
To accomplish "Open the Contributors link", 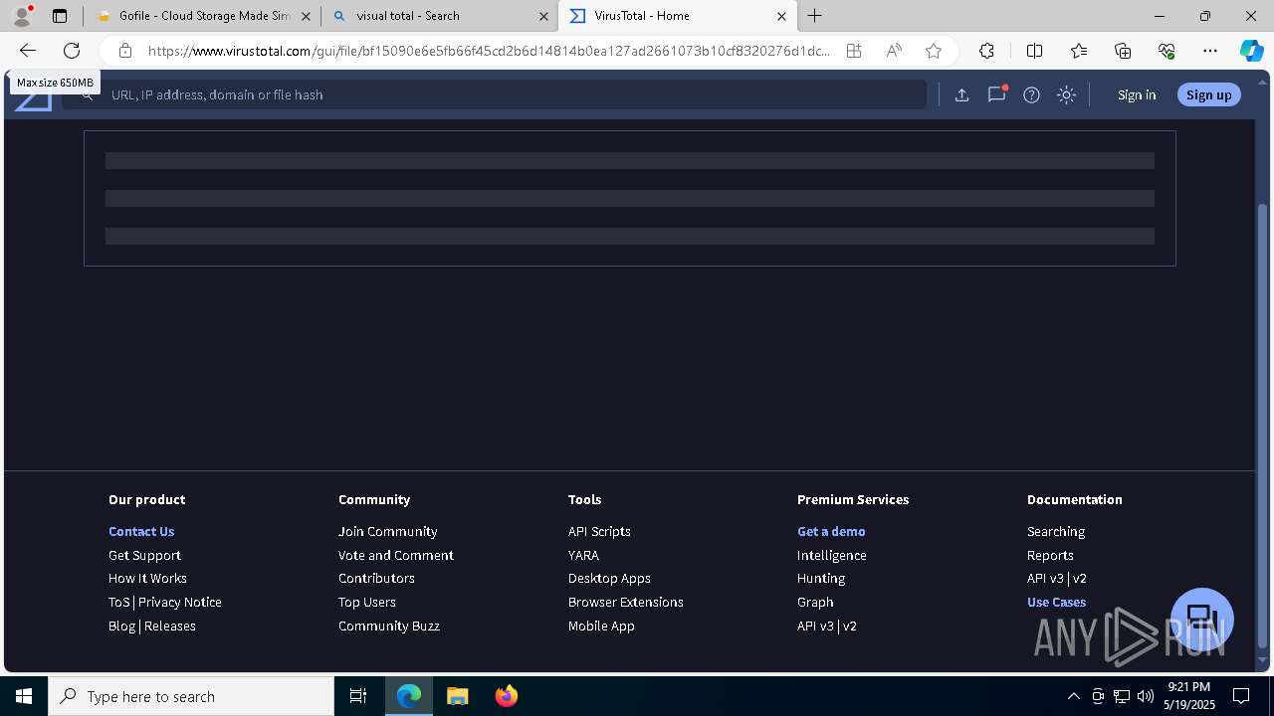I will coord(376,578).
